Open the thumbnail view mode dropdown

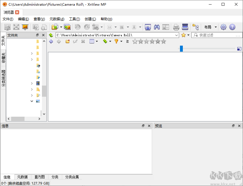pos(97,41)
